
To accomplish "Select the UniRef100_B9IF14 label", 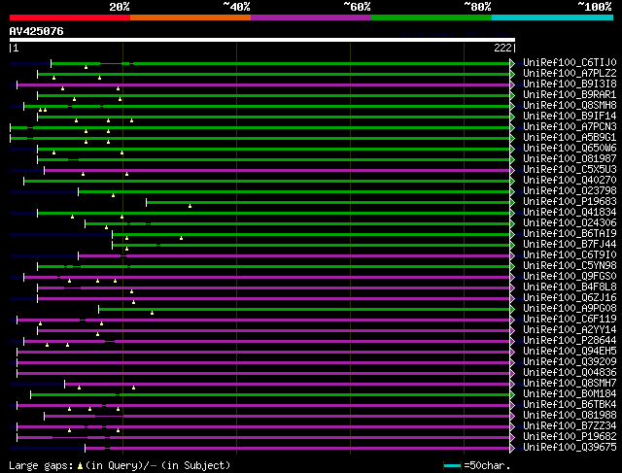I will [570, 117].
